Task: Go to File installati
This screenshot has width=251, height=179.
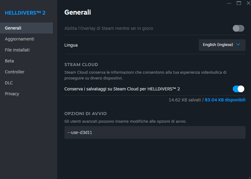Action: pyautogui.click(x=17, y=50)
